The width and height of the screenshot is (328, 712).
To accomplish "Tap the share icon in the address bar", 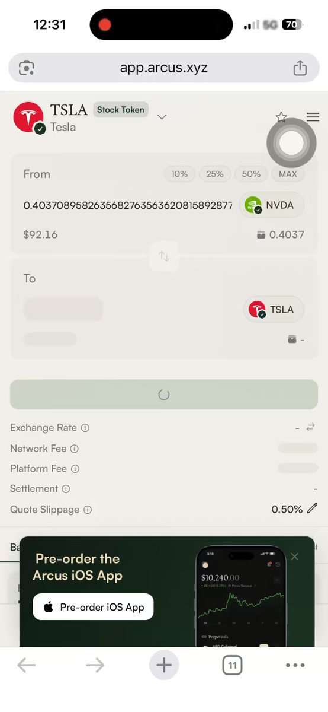I will tap(300, 68).
